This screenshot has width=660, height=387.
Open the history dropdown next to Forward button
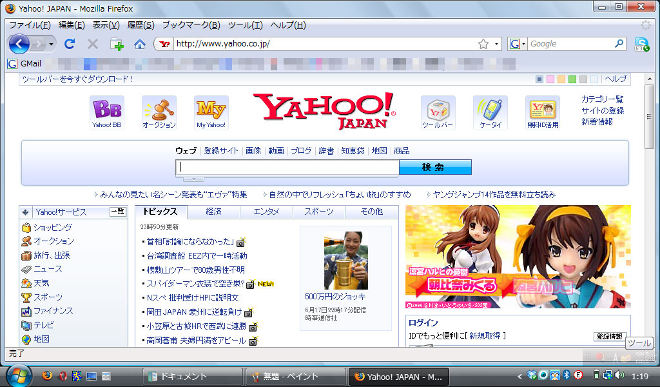(x=52, y=44)
